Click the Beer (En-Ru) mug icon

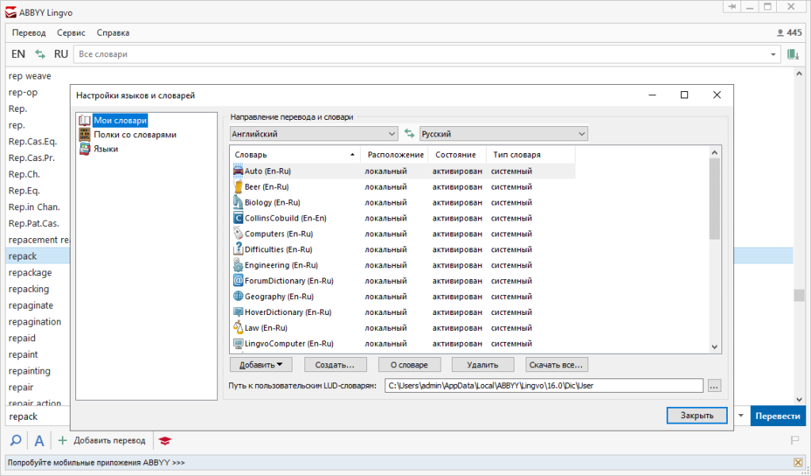[x=238, y=186]
